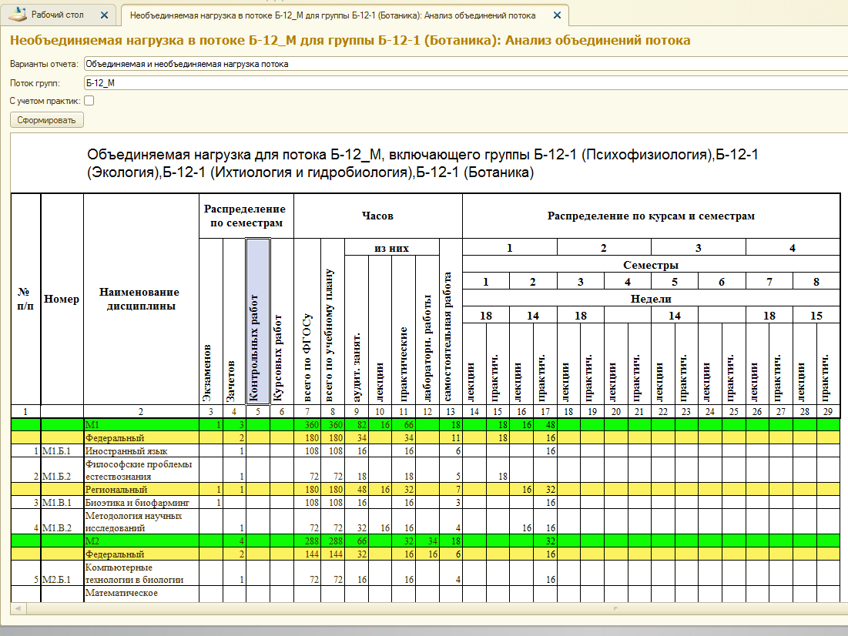Screen dimensions: 848x636
Task: Select Компьютерные технологии в биологии cell
Action: click(x=141, y=574)
